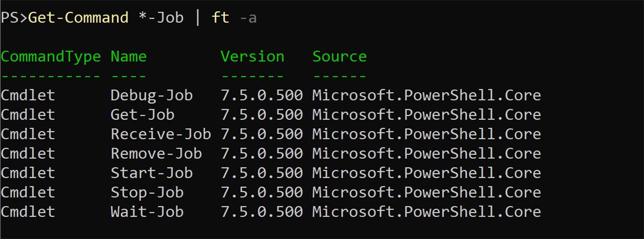The height and width of the screenshot is (239, 644).
Task: Select the Remove-Job cmdlet name
Action: 156,154
